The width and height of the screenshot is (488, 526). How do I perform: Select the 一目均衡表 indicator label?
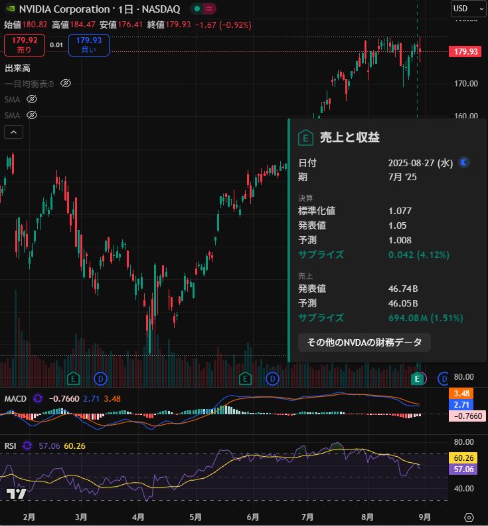tap(29, 84)
